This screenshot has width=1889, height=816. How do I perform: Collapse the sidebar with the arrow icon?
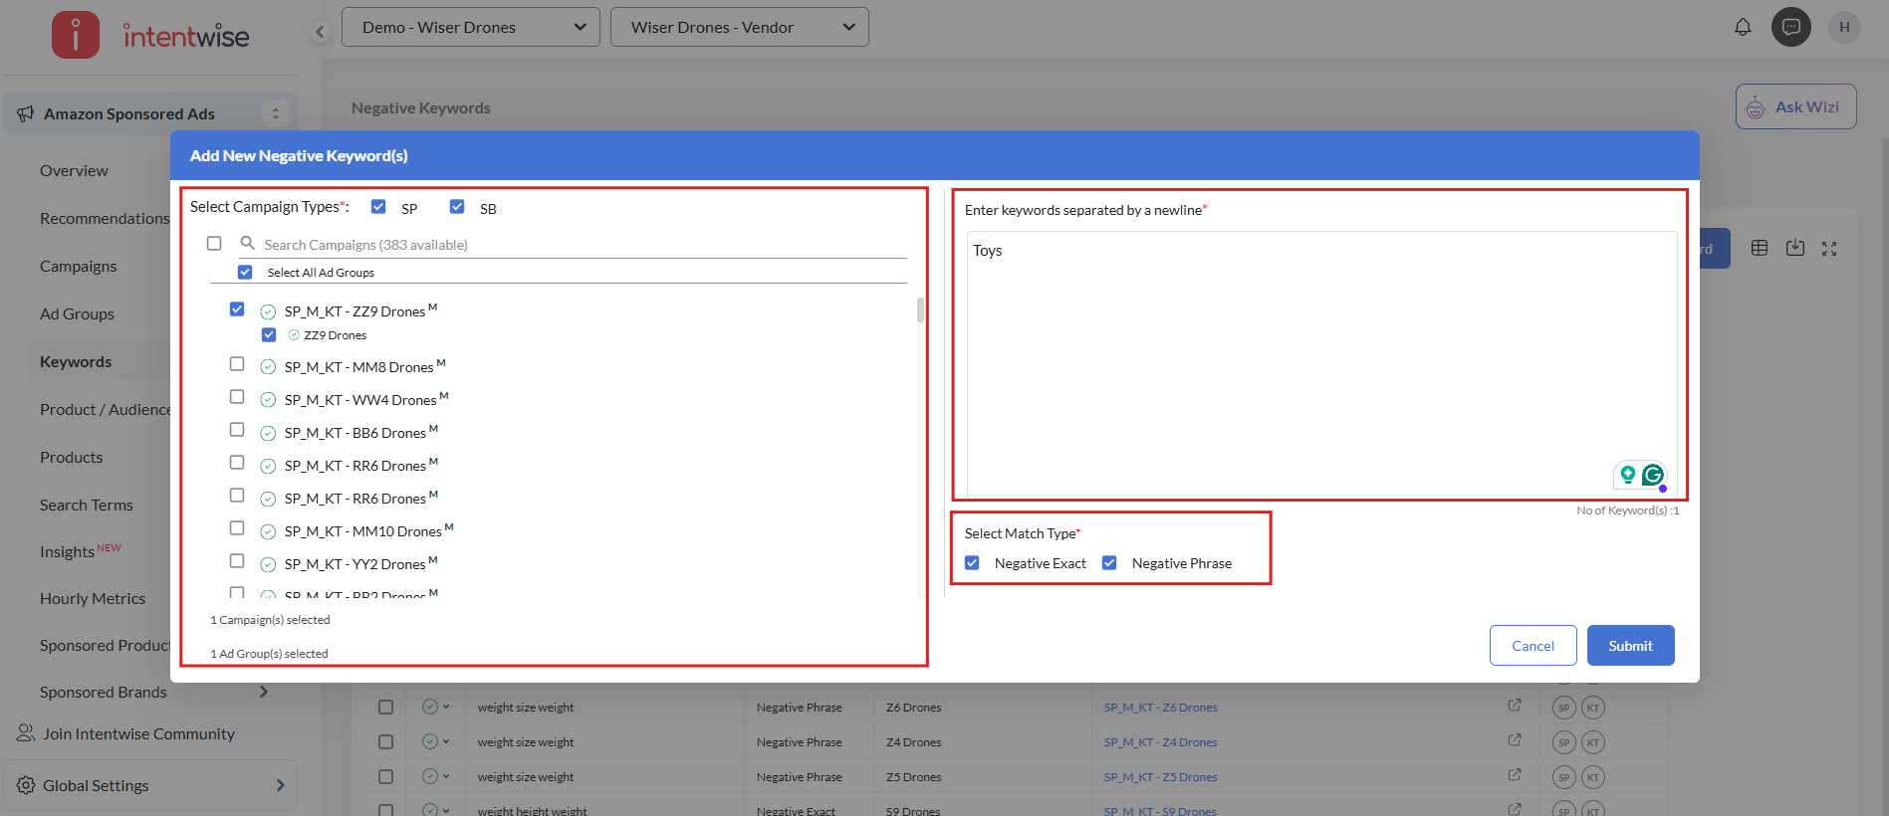click(320, 32)
